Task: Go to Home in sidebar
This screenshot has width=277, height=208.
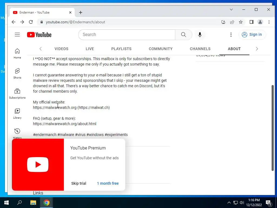Action: pyautogui.click(x=17, y=54)
